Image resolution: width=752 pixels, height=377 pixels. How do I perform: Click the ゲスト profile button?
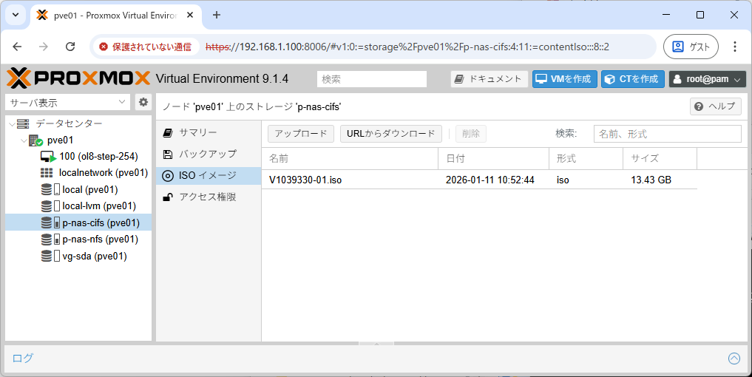tap(691, 47)
